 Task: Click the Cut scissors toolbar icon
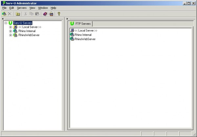click(26, 14)
